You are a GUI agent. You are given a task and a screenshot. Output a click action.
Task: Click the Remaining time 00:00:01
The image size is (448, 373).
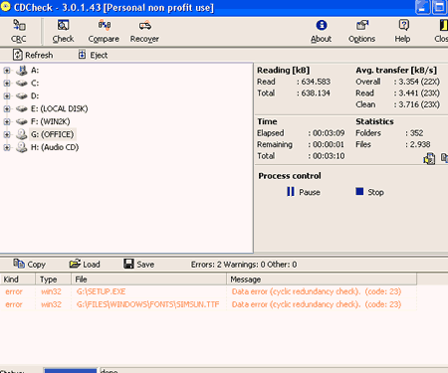click(329, 144)
